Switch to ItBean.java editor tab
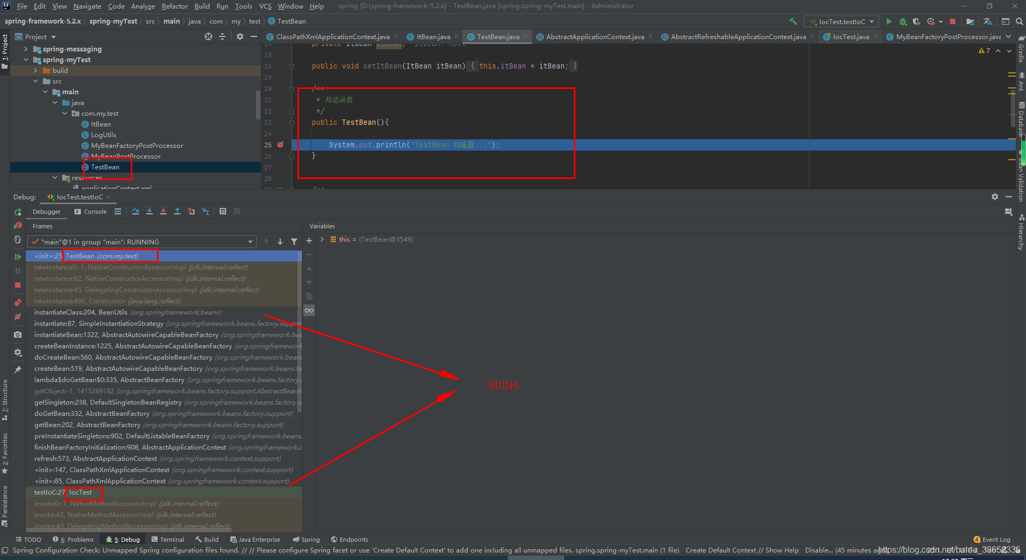1026x560 pixels. coord(433,36)
